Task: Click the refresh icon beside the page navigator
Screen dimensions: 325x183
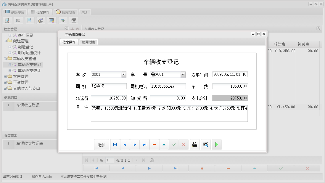Action: tap(152, 160)
